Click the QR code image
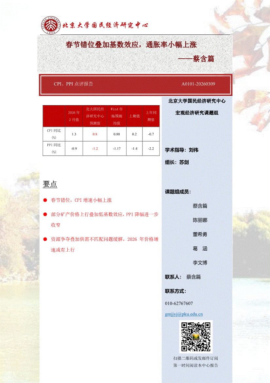 [x=196, y=337]
